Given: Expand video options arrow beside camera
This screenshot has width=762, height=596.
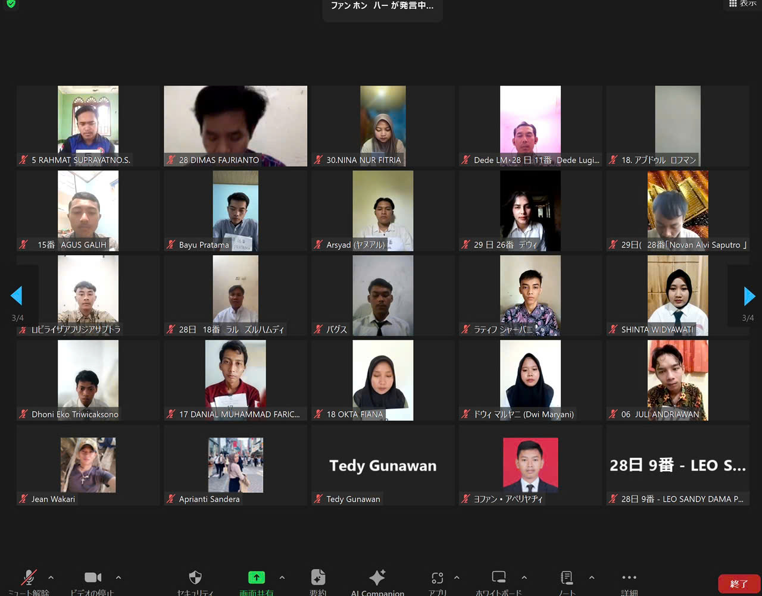Looking at the screenshot, I should coord(118,578).
